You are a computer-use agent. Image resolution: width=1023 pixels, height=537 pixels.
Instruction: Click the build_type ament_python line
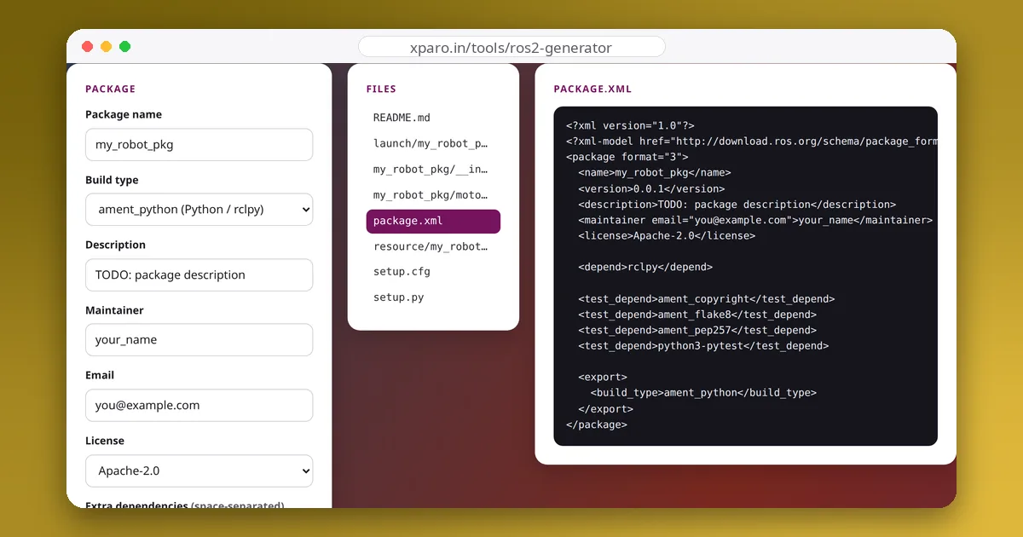pyautogui.click(x=703, y=393)
